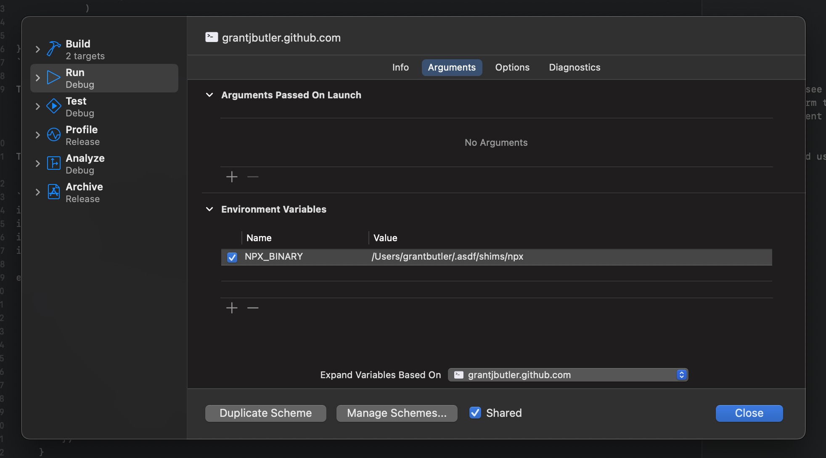
Task: Collapse Arguments Passed On Launch section
Action: point(209,95)
